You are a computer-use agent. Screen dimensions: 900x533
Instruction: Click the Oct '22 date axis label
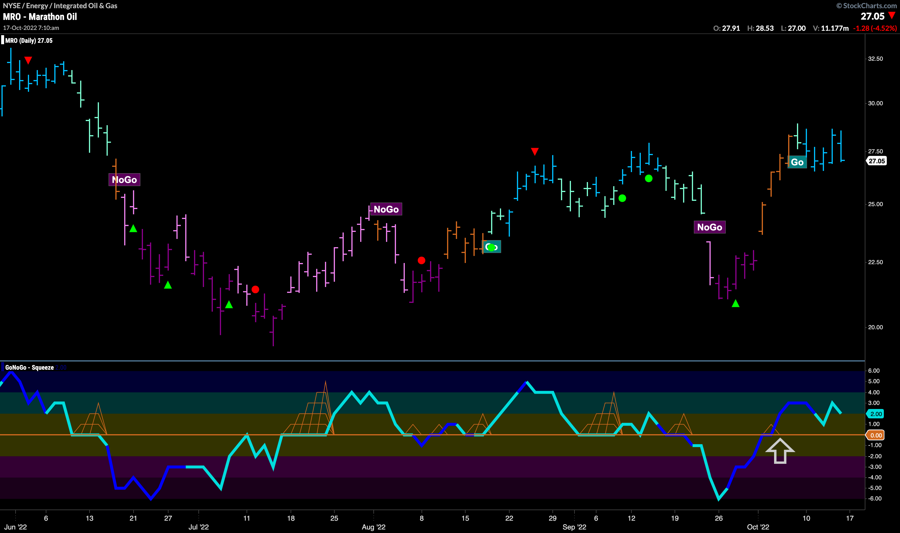(758, 527)
